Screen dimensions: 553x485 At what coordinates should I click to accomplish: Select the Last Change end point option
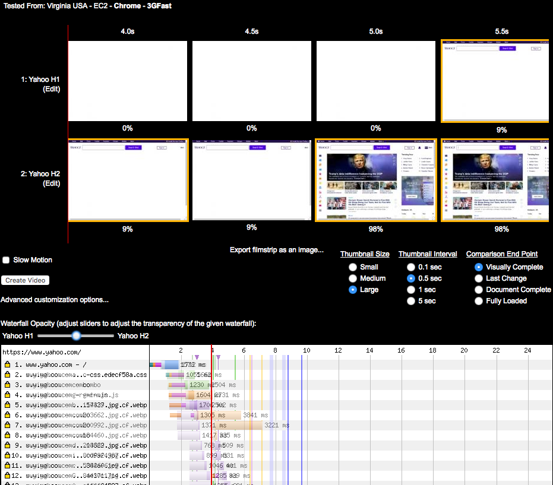479,278
